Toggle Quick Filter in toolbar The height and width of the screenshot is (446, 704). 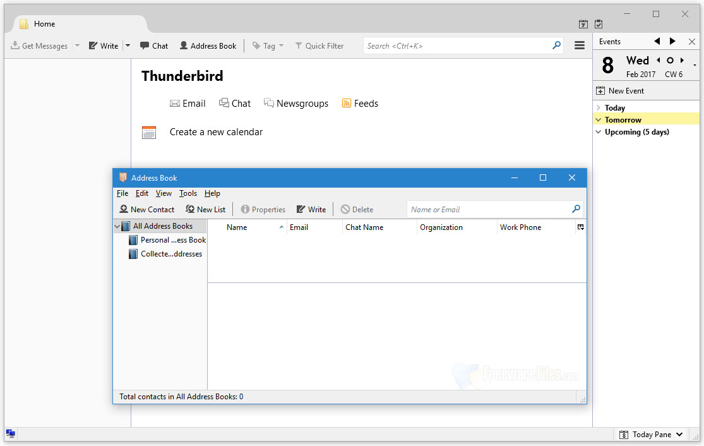(x=319, y=46)
